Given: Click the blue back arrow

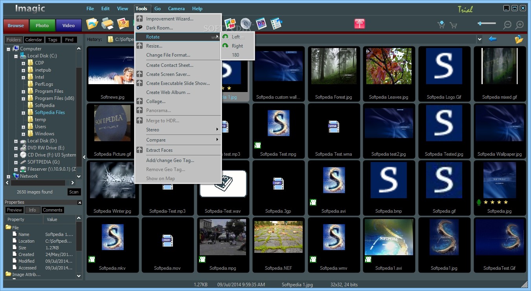Looking at the screenshot, I should click(x=492, y=39).
